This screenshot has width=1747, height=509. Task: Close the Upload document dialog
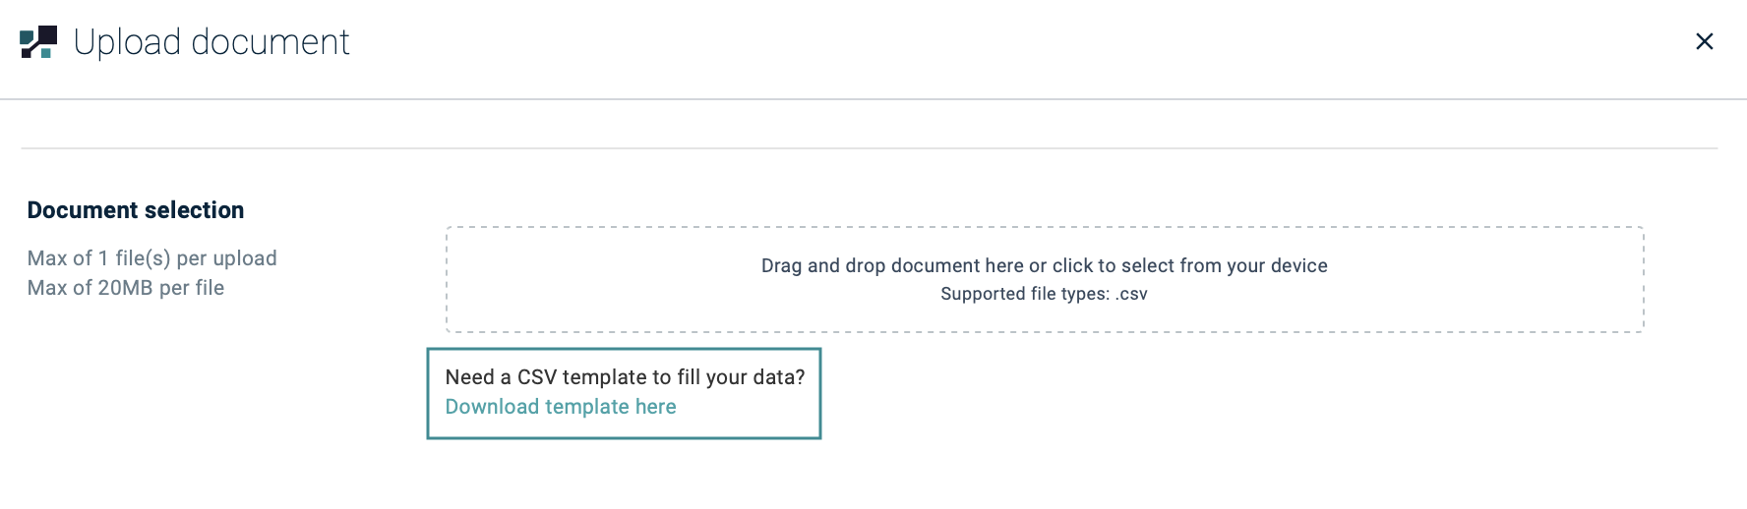click(1705, 41)
